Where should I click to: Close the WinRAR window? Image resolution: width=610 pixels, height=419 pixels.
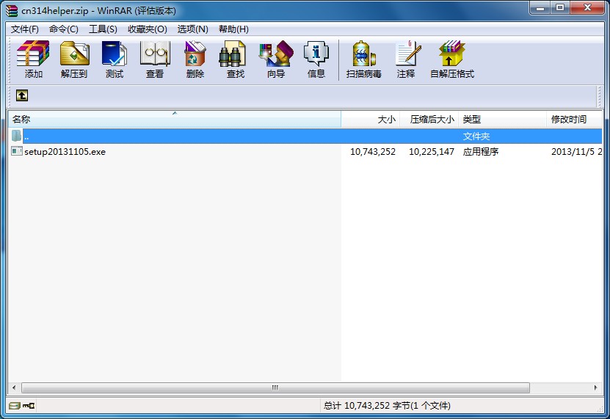click(x=588, y=8)
